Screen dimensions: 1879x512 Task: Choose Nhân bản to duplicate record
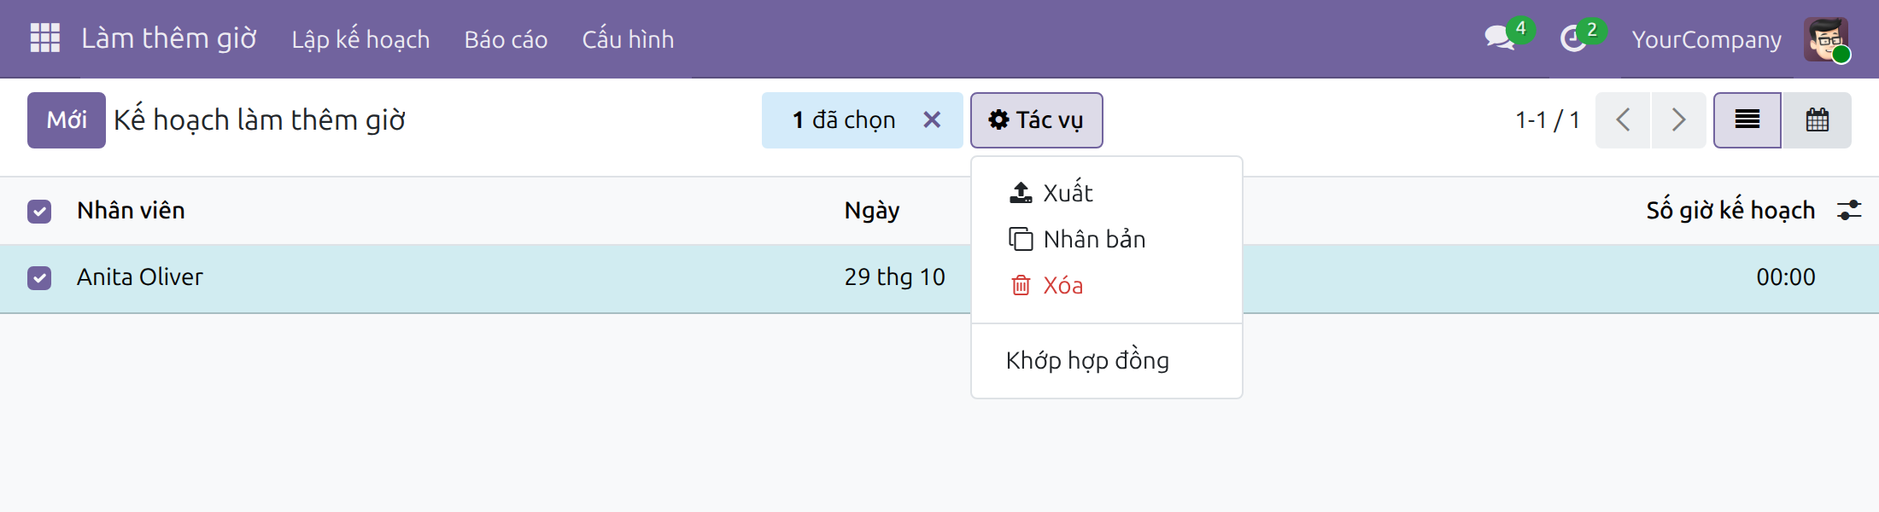(1106, 239)
